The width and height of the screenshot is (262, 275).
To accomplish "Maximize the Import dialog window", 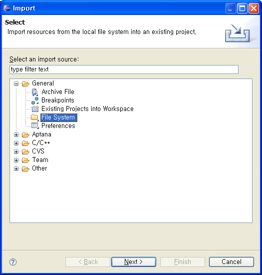I will pos(242,8).
